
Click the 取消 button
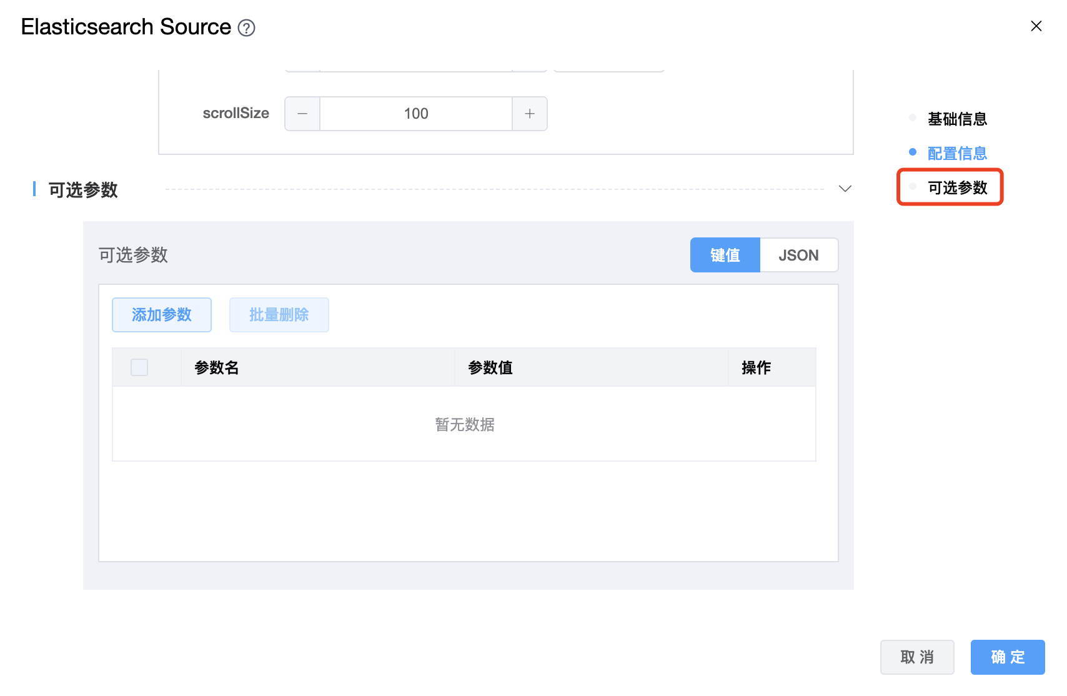tap(917, 657)
